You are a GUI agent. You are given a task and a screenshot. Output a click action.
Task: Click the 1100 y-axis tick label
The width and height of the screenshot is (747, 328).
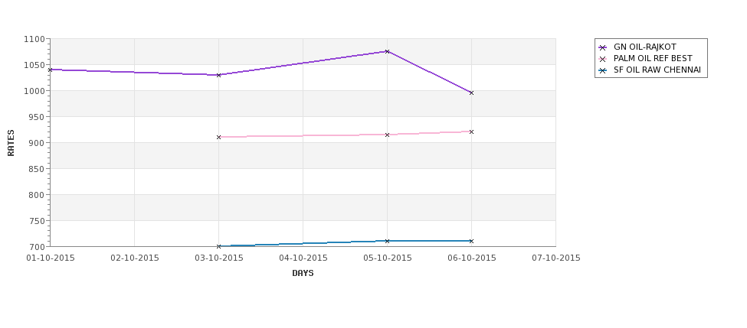click(x=34, y=40)
